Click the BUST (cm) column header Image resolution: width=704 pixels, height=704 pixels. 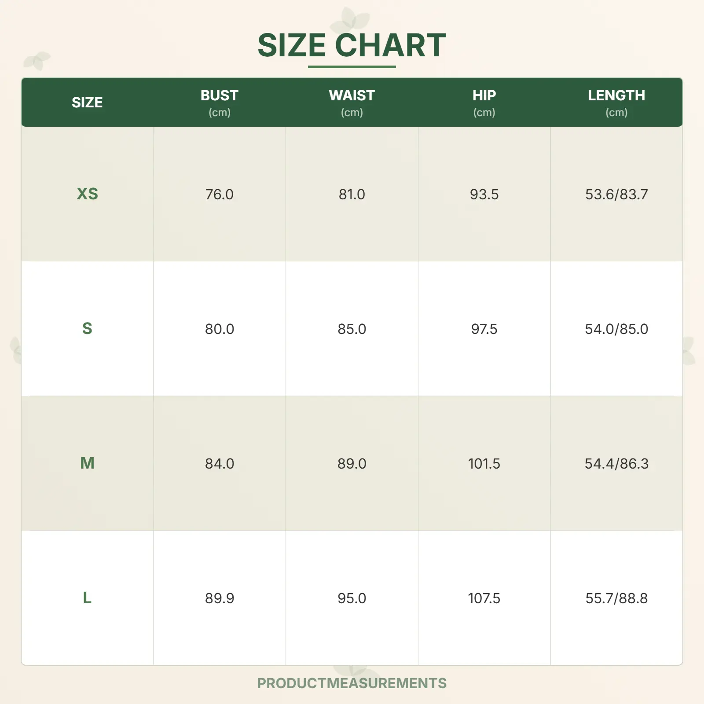pos(219,103)
